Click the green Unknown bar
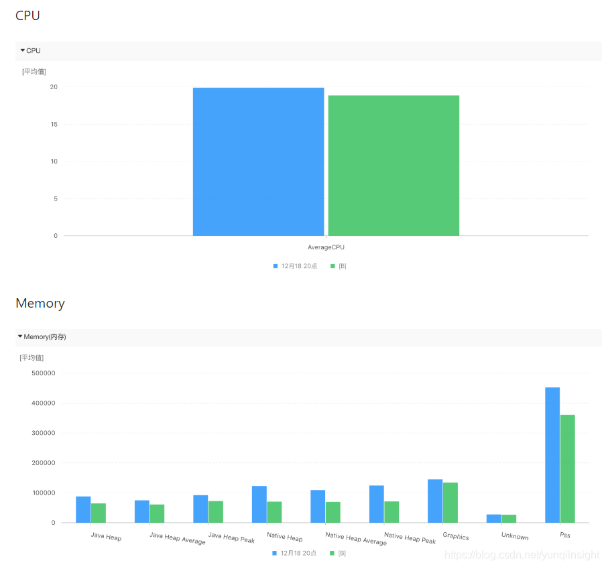The height and width of the screenshot is (567, 606). pyautogui.click(x=509, y=519)
